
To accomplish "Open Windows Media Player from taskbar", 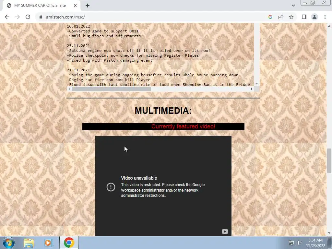I will tap(48, 243).
